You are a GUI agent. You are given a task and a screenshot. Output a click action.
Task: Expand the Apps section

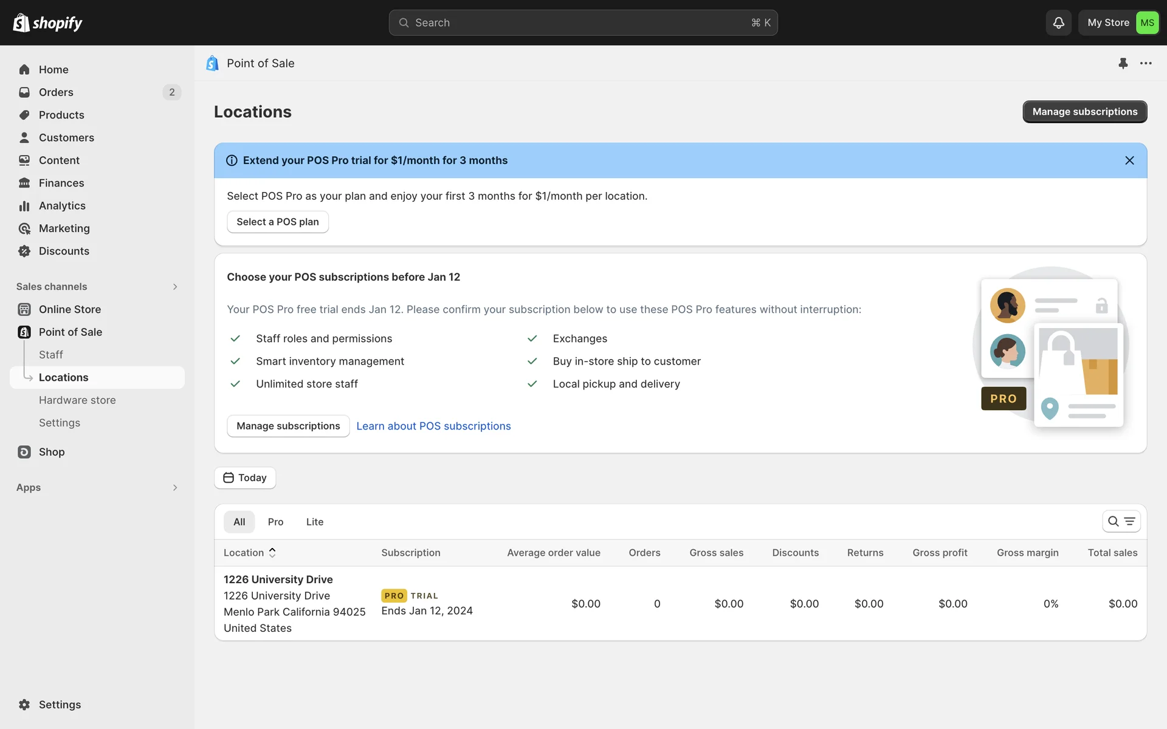[x=175, y=488]
